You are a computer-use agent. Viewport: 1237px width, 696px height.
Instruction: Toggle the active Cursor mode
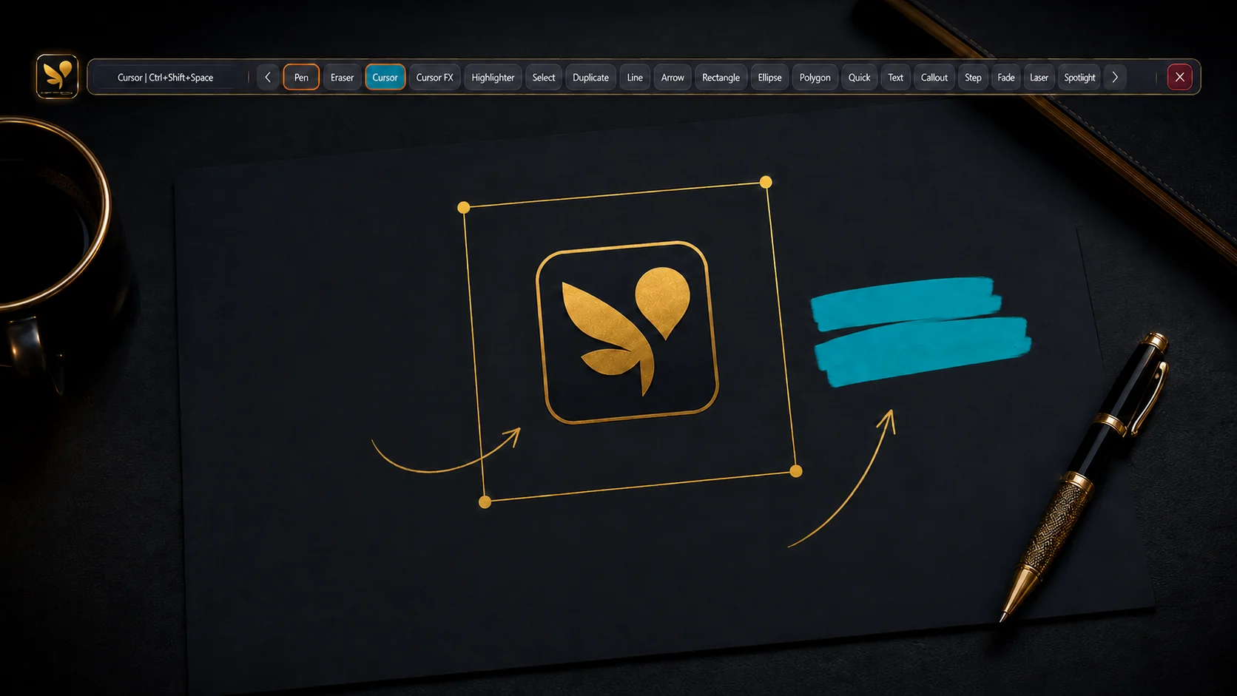pyautogui.click(x=385, y=77)
